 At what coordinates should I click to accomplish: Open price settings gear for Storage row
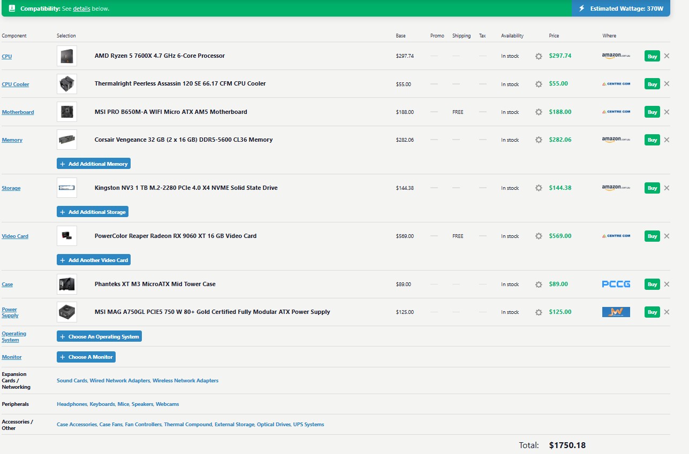[539, 188]
